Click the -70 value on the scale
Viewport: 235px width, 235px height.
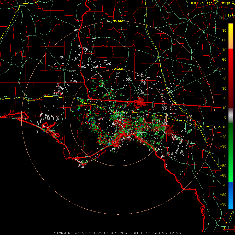(x=223, y=185)
